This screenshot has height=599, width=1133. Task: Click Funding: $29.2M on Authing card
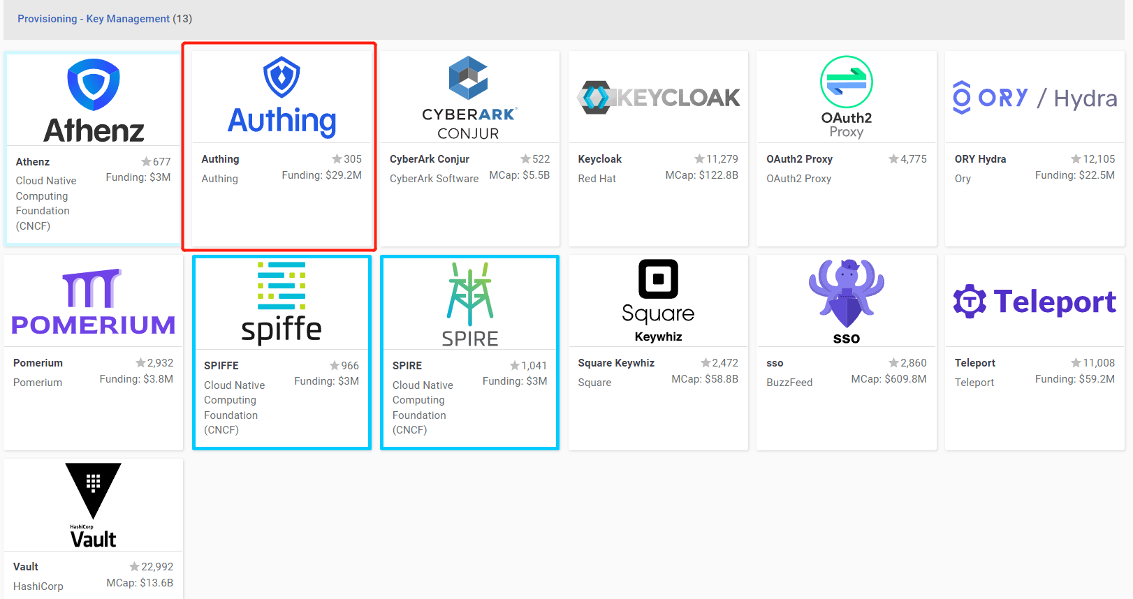coord(322,175)
